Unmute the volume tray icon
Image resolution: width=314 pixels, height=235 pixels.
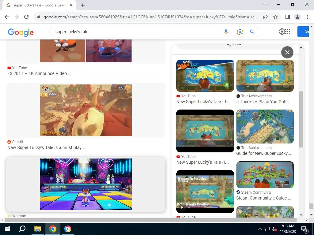[274, 229]
